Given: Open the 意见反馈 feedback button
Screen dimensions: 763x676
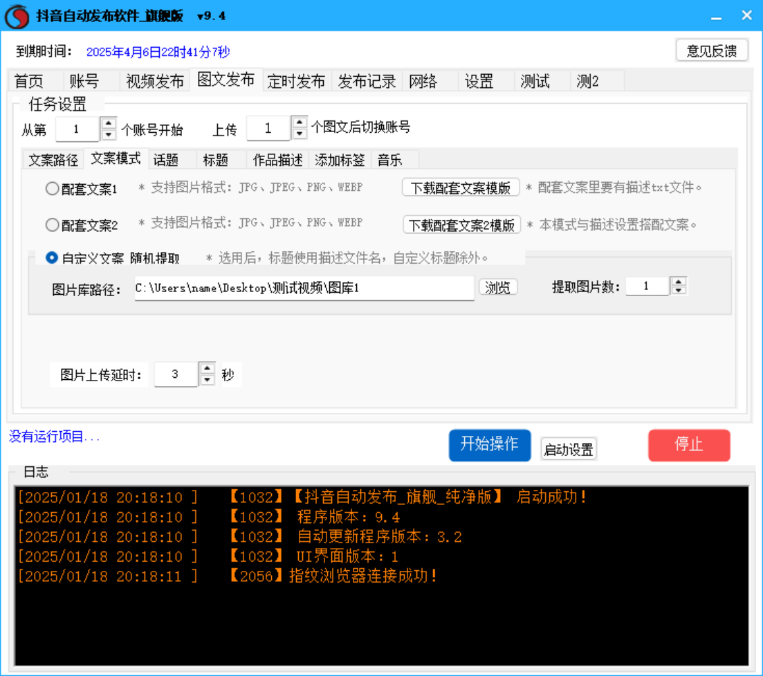Looking at the screenshot, I should tap(712, 50).
